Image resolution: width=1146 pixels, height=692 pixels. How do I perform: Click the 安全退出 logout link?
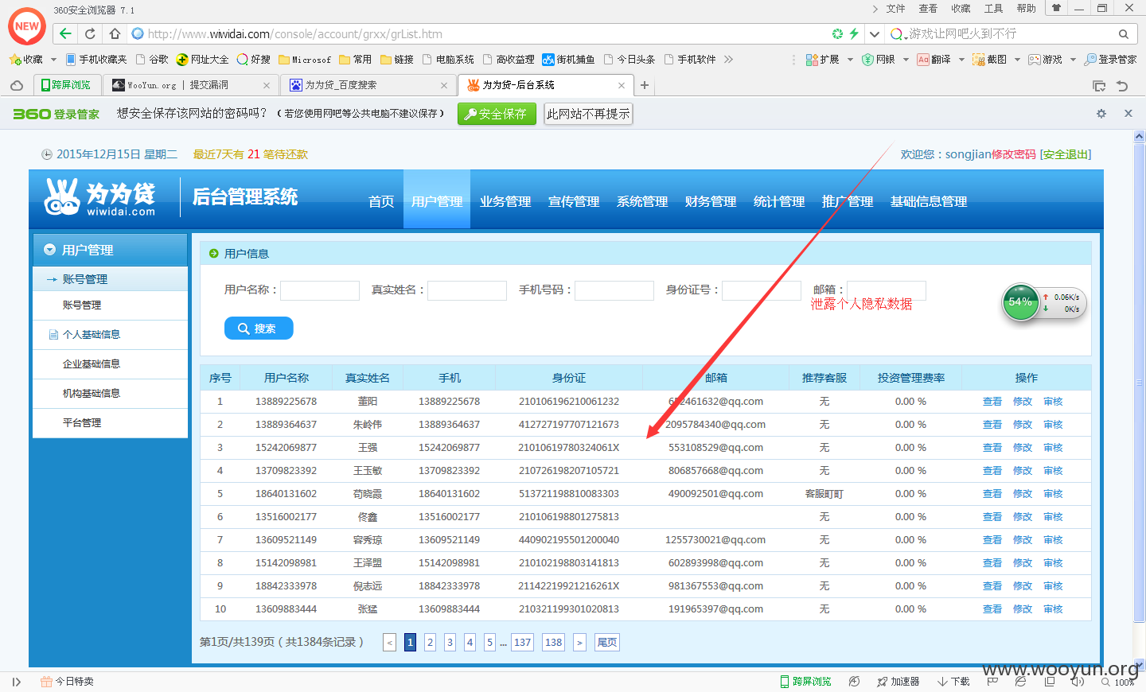pos(1066,154)
